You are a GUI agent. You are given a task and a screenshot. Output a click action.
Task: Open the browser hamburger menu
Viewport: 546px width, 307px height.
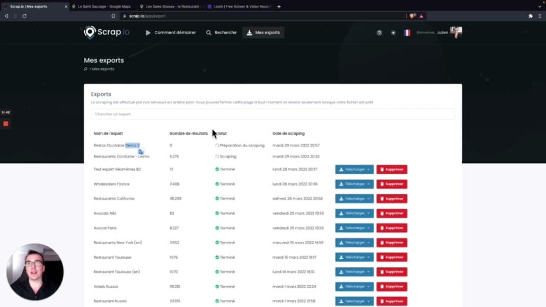pos(540,16)
